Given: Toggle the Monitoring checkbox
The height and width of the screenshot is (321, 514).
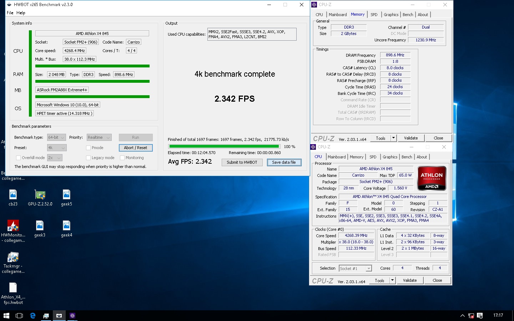Looking at the screenshot, I should (122, 158).
